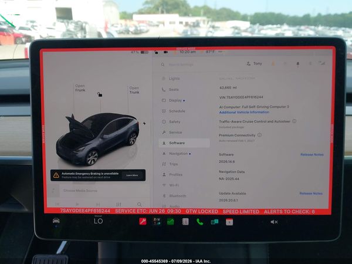This screenshot has height=264, width=352.
Task: Click the Additional Vehicle Information link
Action: 244,112
